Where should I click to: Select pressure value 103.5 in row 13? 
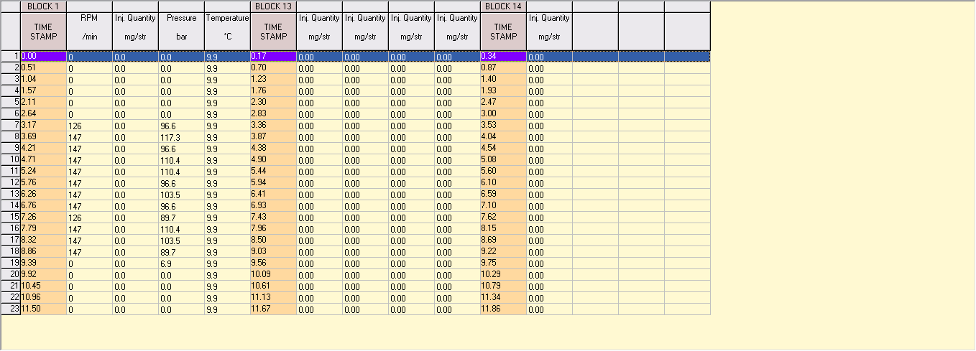point(181,194)
